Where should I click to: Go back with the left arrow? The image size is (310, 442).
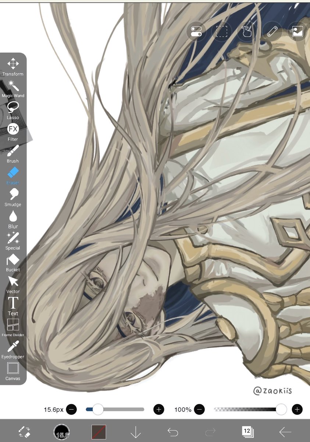(x=285, y=432)
